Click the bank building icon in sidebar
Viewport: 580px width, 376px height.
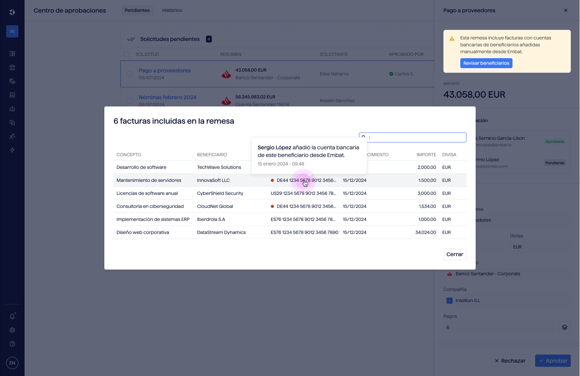(12, 67)
